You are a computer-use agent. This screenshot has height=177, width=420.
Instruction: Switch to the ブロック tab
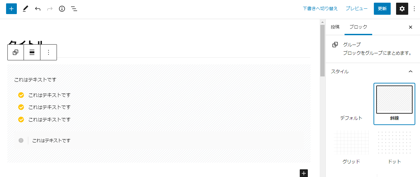(358, 27)
